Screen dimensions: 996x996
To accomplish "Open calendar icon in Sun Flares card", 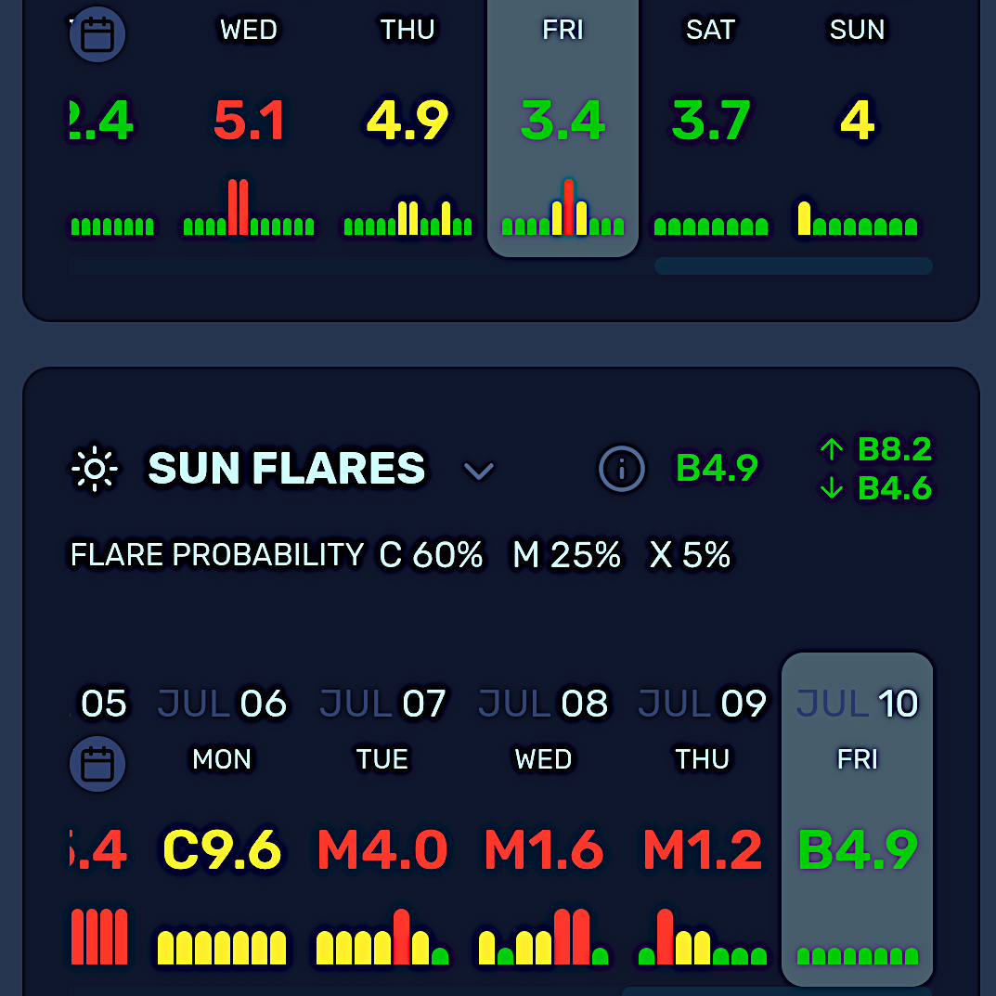I will tap(97, 764).
